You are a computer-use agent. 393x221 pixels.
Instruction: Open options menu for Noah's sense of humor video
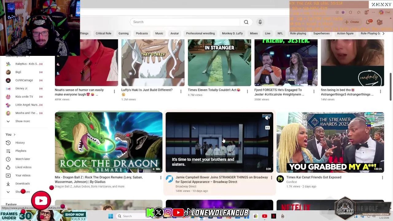(114, 91)
